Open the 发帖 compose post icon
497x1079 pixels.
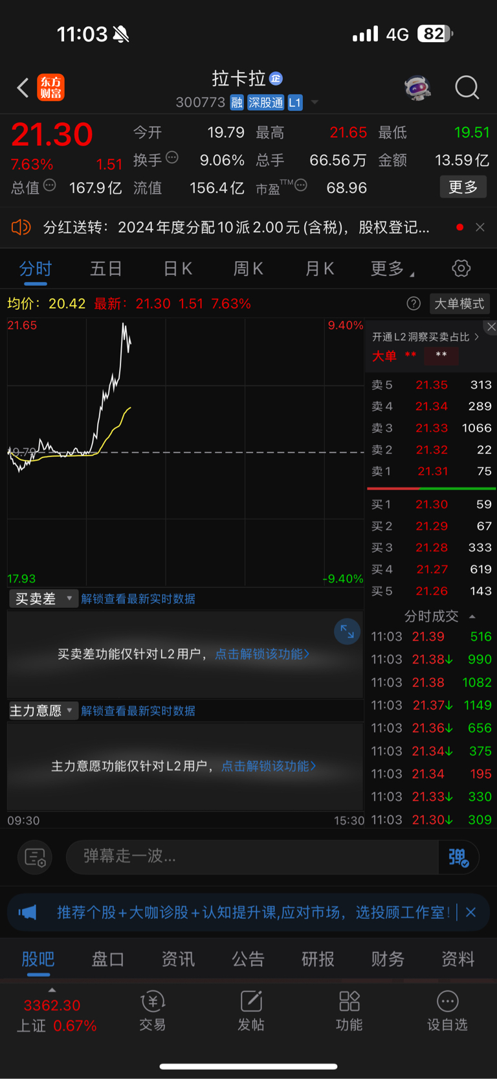point(251,1011)
